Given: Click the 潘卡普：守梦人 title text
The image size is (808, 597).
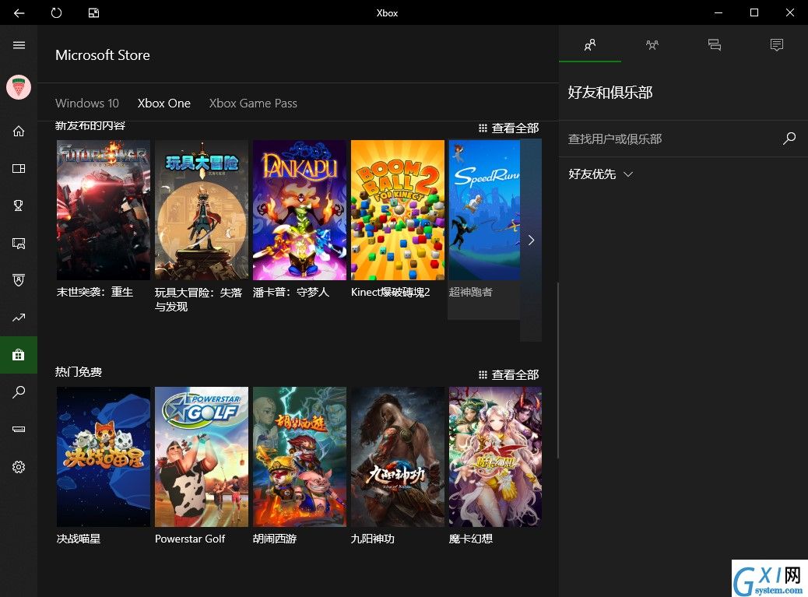Looking at the screenshot, I should tap(290, 292).
